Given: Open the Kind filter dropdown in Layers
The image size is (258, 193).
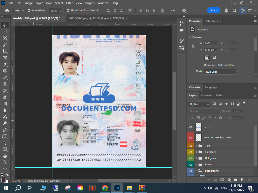Looking at the screenshot, I should click(199, 104).
